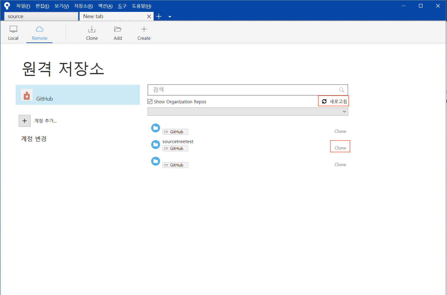Close the New tab

point(149,16)
